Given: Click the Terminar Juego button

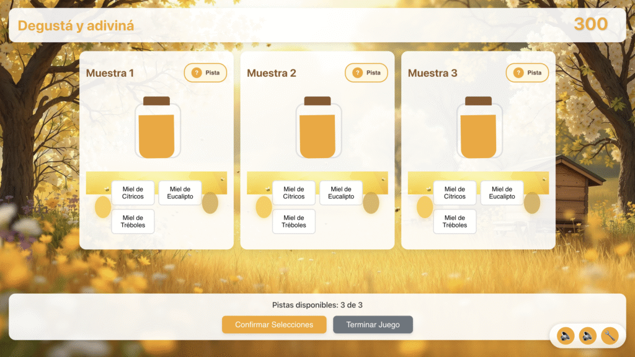Looking at the screenshot, I should [x=373, y=325].
